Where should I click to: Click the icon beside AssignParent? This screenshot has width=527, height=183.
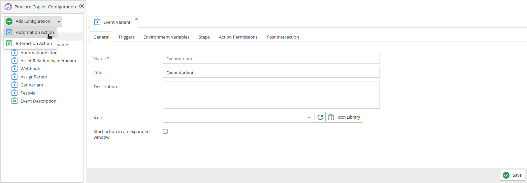[x=14, y=77]
